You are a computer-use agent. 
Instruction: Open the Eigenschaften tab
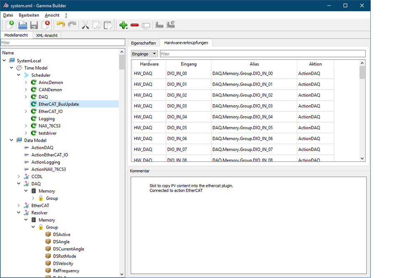pos(143,43)
